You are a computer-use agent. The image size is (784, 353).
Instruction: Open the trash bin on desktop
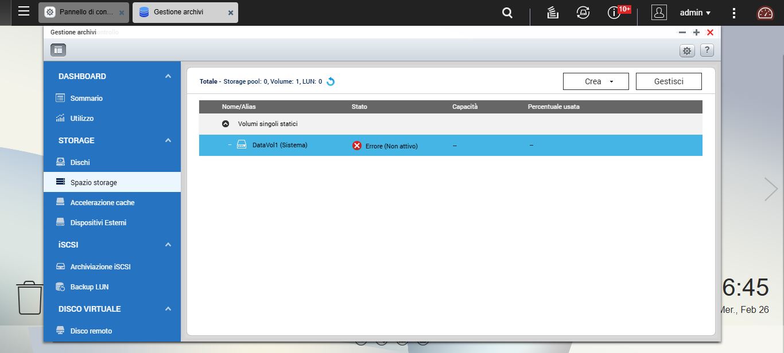click(29, 297)
